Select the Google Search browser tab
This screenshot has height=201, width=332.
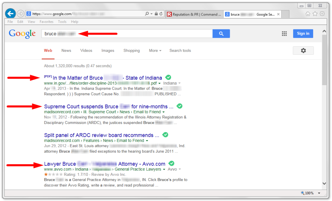[252, 14]
